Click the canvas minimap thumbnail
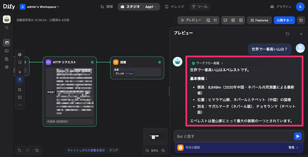308x157 pixels. click(x=155, y=136)
